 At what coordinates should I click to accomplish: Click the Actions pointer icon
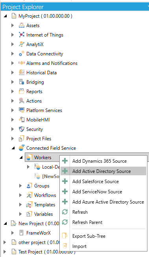click(x=22, y=101)
